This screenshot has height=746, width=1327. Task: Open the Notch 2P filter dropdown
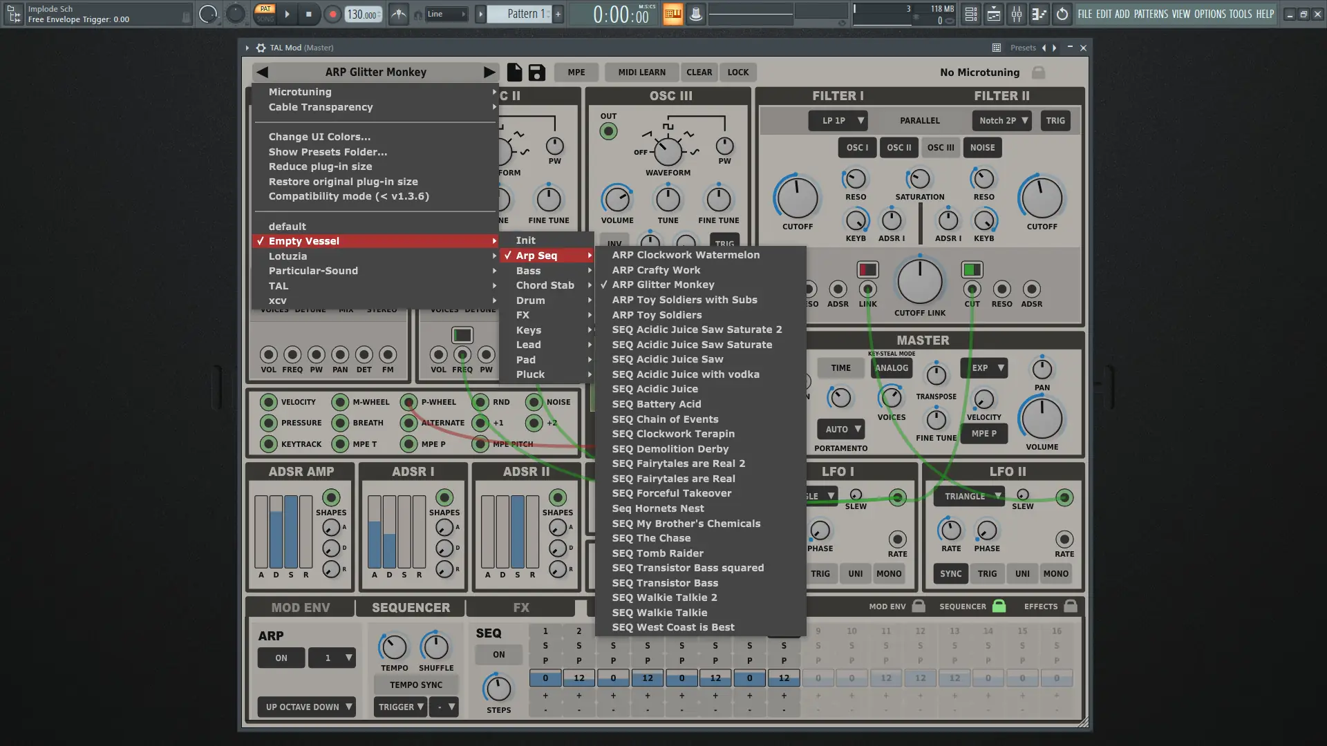point(1001,120)
